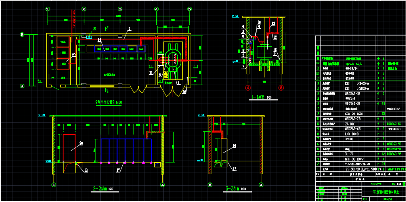Select table cell NTH-33 10KV

pyautogui.click(x=354, y=159)
